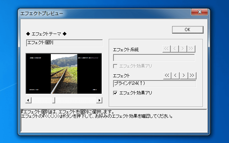
Task: Click the description text area at bottom
Action: pos(114,120)
